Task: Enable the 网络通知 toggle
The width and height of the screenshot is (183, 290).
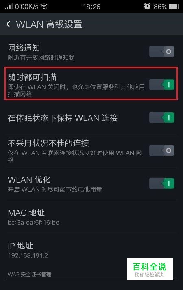Action: (162, 52)
